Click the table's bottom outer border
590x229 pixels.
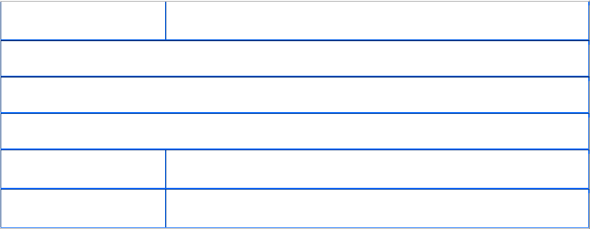coord(294,228)
